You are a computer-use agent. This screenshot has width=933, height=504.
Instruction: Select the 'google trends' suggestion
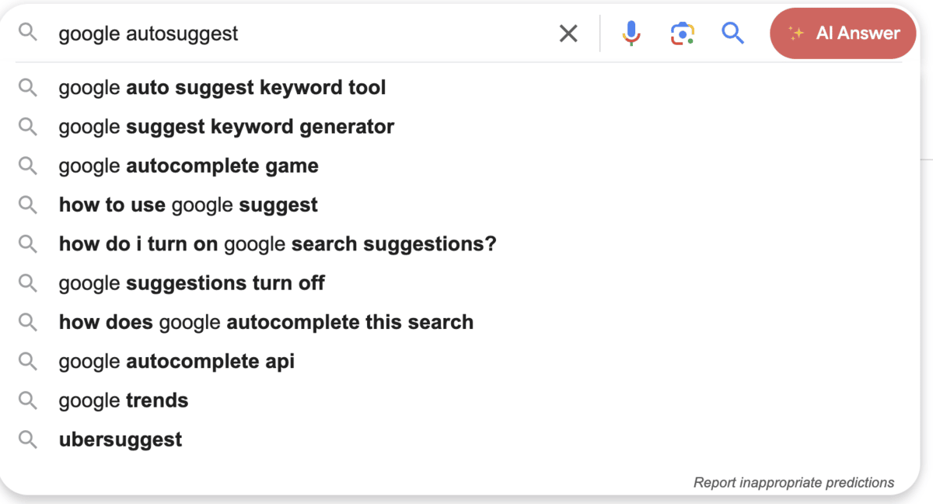pos(124,401)
